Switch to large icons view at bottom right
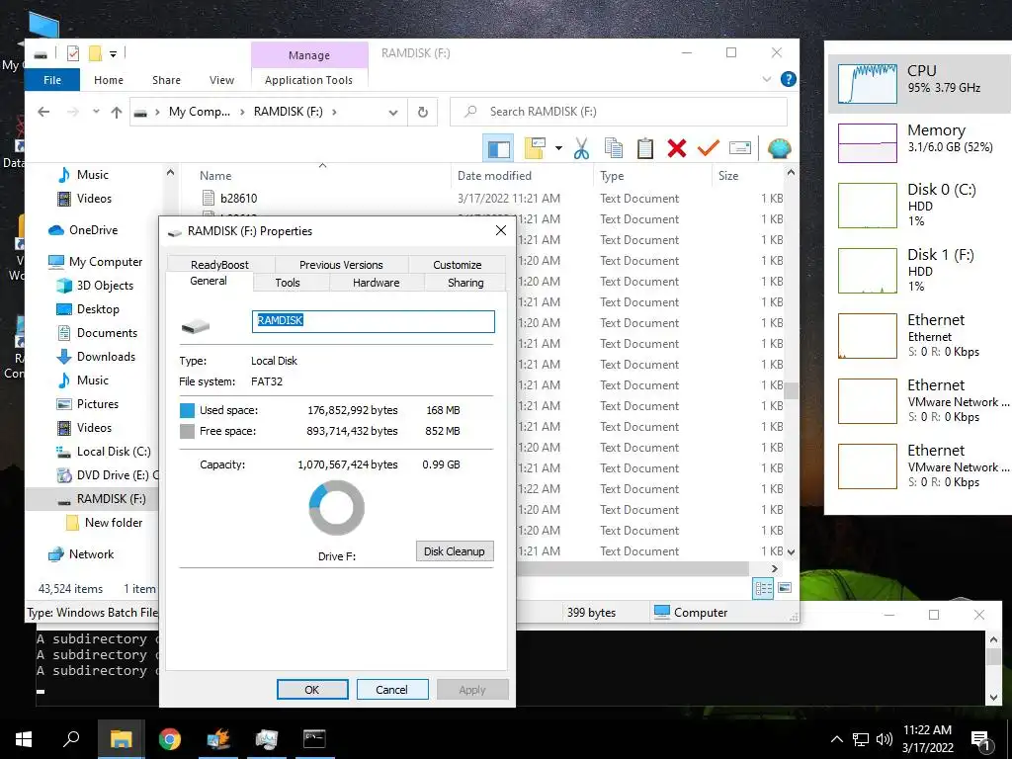1012x759 pixels. click(785, 588)
